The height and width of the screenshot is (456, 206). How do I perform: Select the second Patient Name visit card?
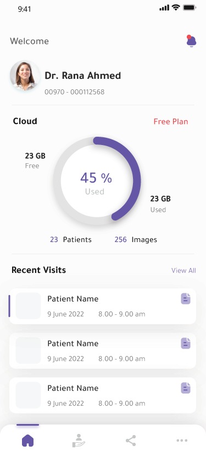point(103,351)
